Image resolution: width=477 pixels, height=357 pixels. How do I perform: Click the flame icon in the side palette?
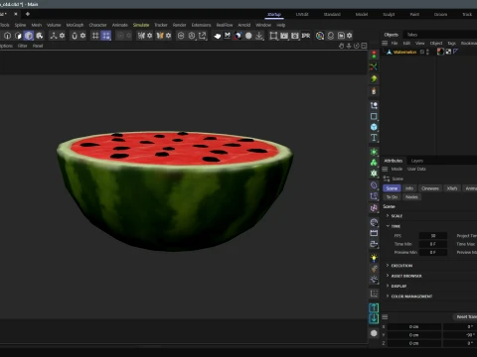click(374, 91)
